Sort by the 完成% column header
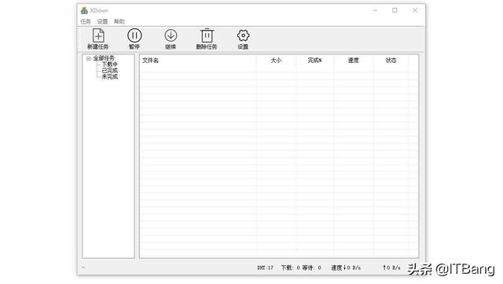Screen dimensions: 503x284 pos(314,61)
